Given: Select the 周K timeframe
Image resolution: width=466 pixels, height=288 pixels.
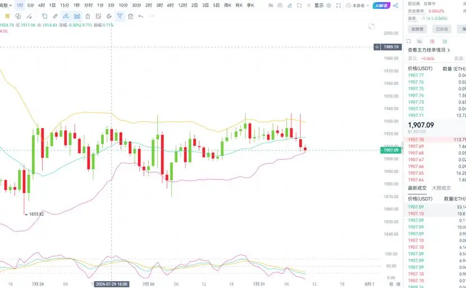Looking at the screenshot, I should (x=227, y=6).
